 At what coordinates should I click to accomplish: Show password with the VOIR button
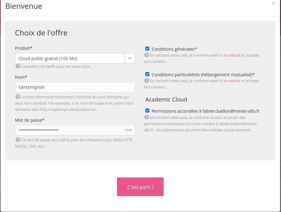click(x=128, y=130)
